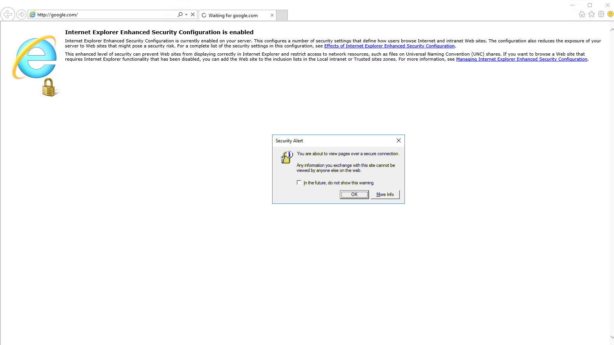Click More Info in Security Alert
This screenshot has height=345, width=614.
click(385, 194)
